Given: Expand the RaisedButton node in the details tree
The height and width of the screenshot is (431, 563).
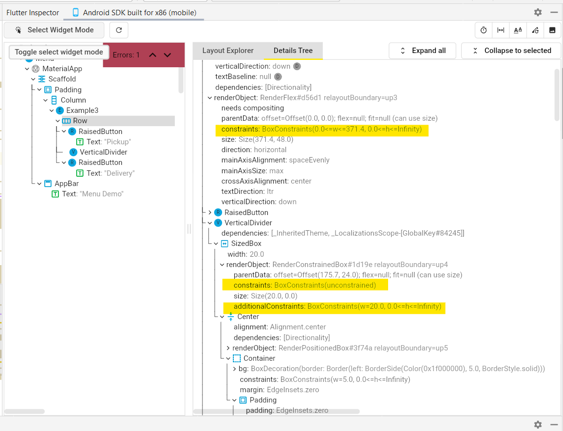Looking at the screenshot, I should tap(210, 212).
